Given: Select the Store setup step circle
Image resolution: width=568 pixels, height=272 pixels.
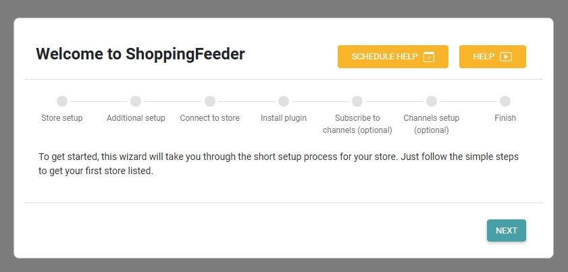Looking at the screenshot, I should [x=62, y=101].
